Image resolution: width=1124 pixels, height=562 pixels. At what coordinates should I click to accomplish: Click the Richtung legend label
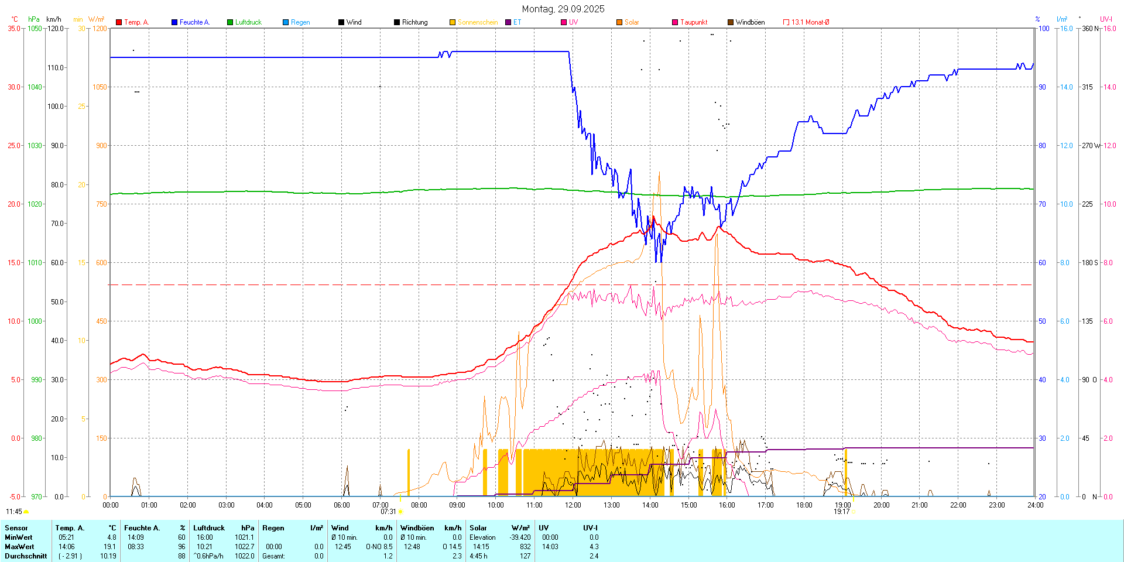[414, 22]
